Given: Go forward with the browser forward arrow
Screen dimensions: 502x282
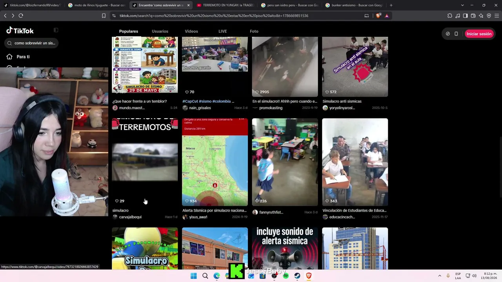Looking at the screenshot, I should click(x=13, y=16).
